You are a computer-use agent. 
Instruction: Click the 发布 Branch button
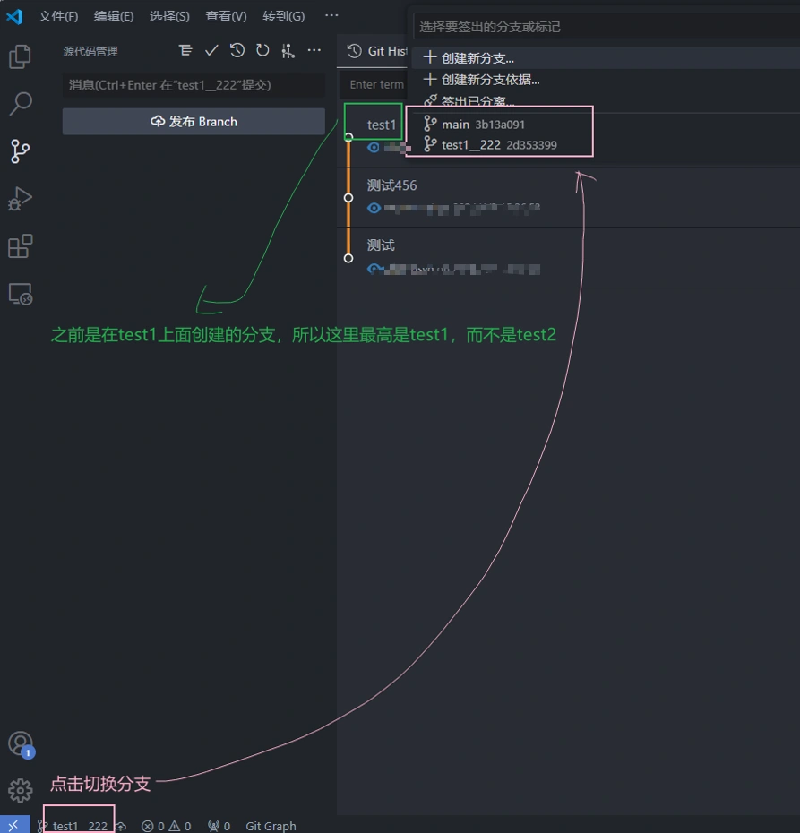point(194,122)
